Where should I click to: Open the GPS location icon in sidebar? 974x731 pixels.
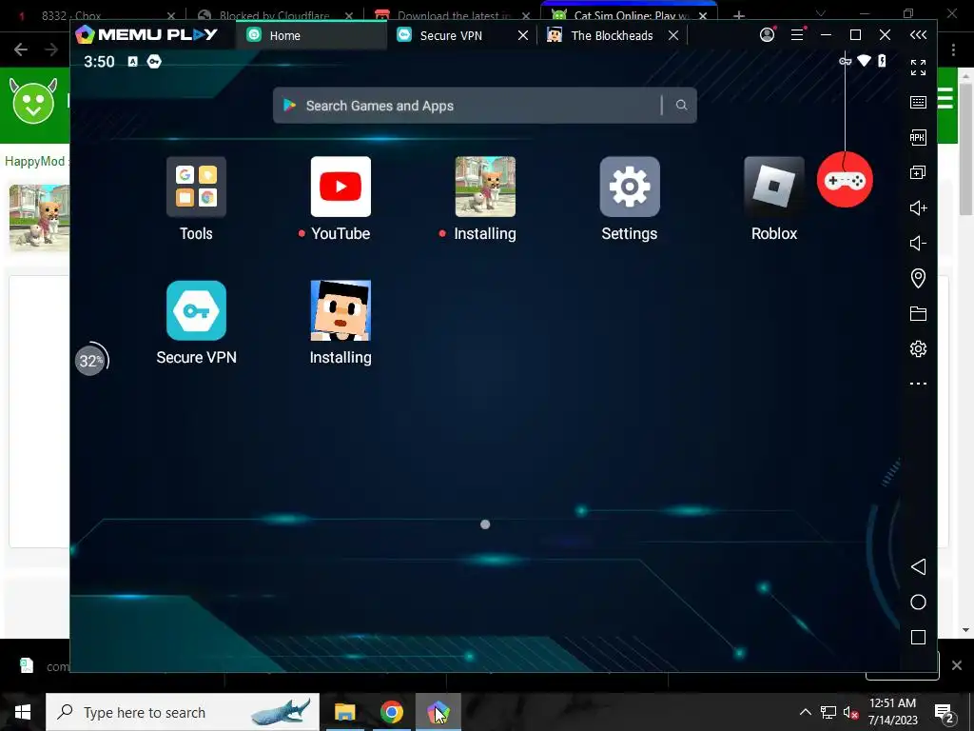918,278
